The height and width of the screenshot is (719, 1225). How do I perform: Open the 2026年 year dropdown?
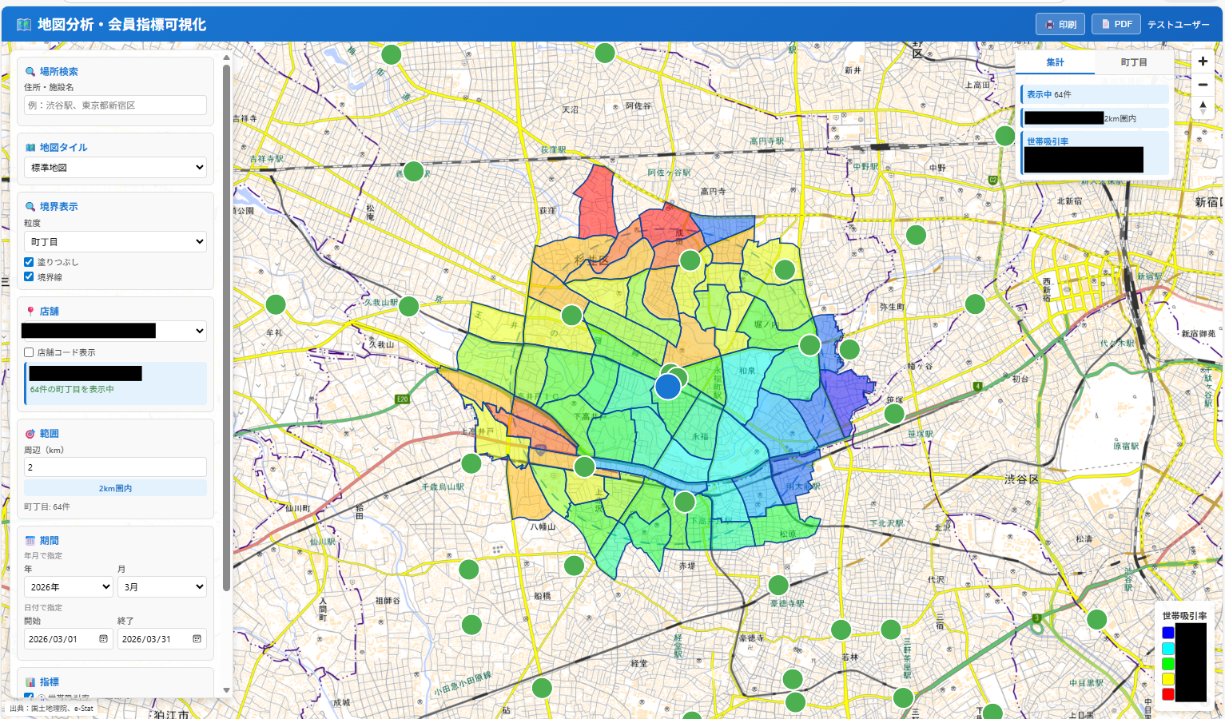(x=69, y=587)
